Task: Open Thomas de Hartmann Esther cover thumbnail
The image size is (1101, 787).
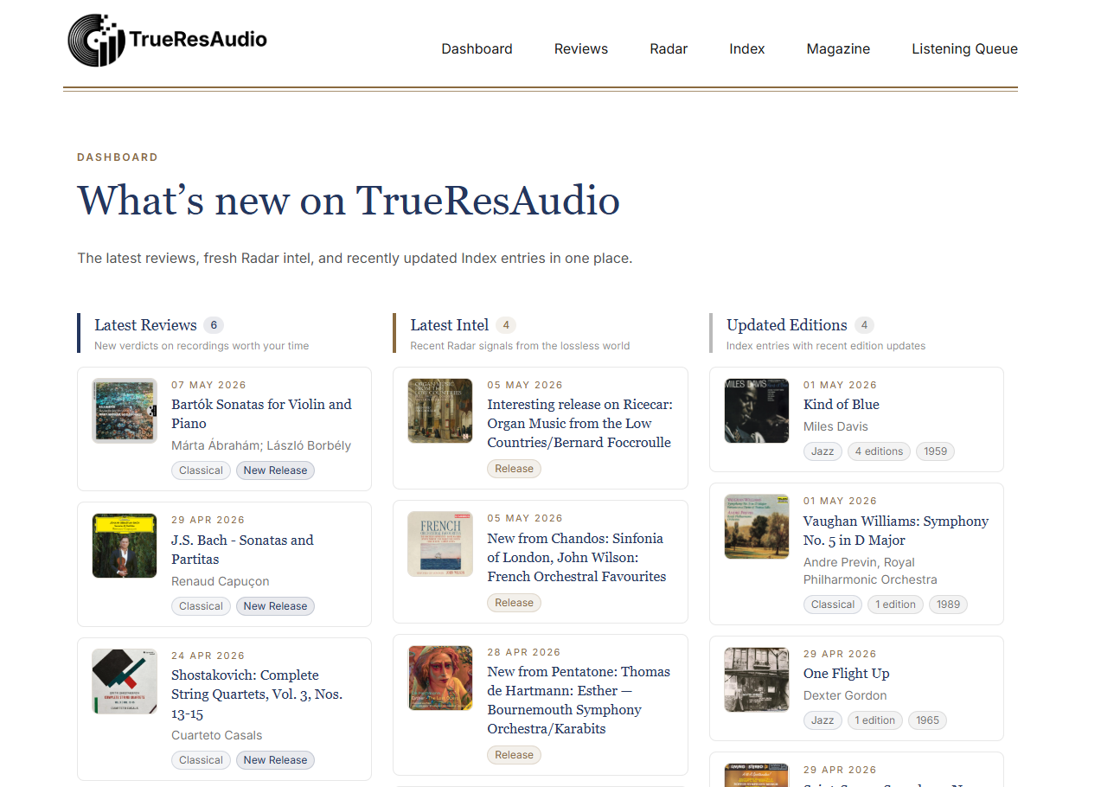Action: click(440, 678)
